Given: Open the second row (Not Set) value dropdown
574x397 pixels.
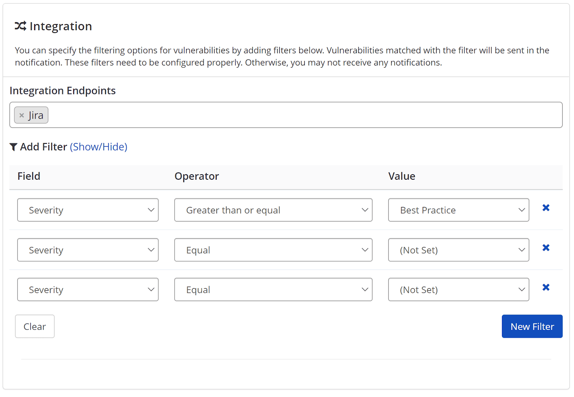Looking at the screenshot, I should tap(458, 250).
